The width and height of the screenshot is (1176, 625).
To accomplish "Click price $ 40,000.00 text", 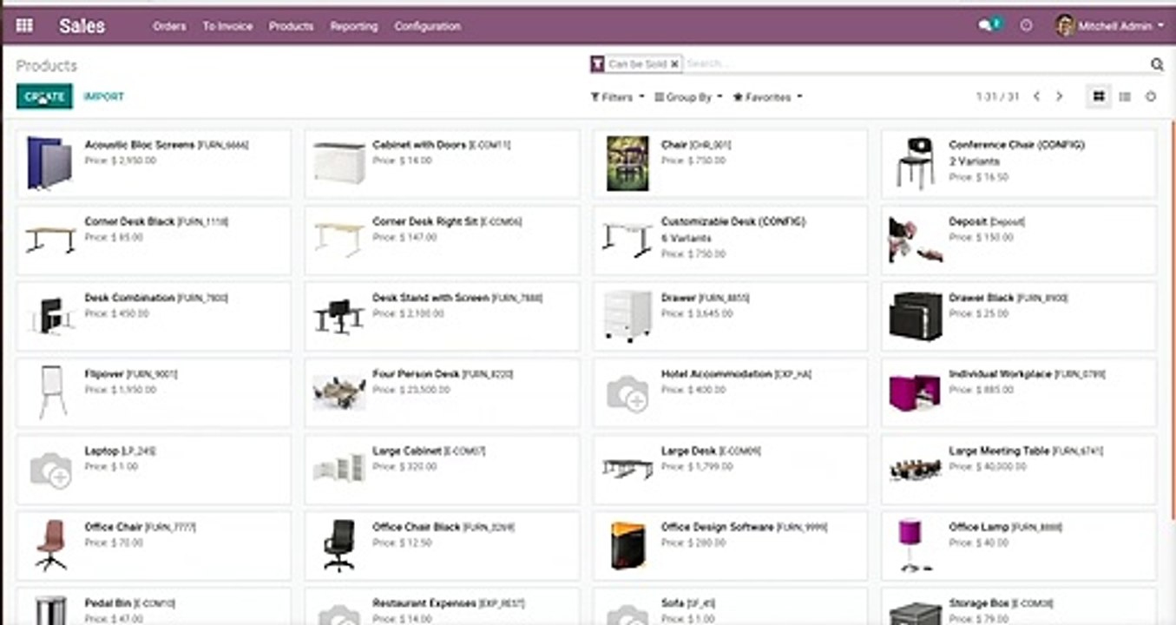I will tap(988, 467).
